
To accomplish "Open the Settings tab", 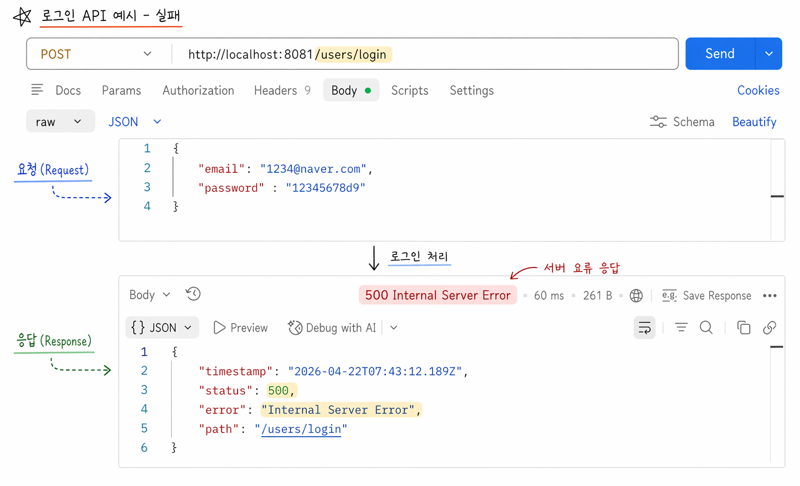I will (472, 90).
